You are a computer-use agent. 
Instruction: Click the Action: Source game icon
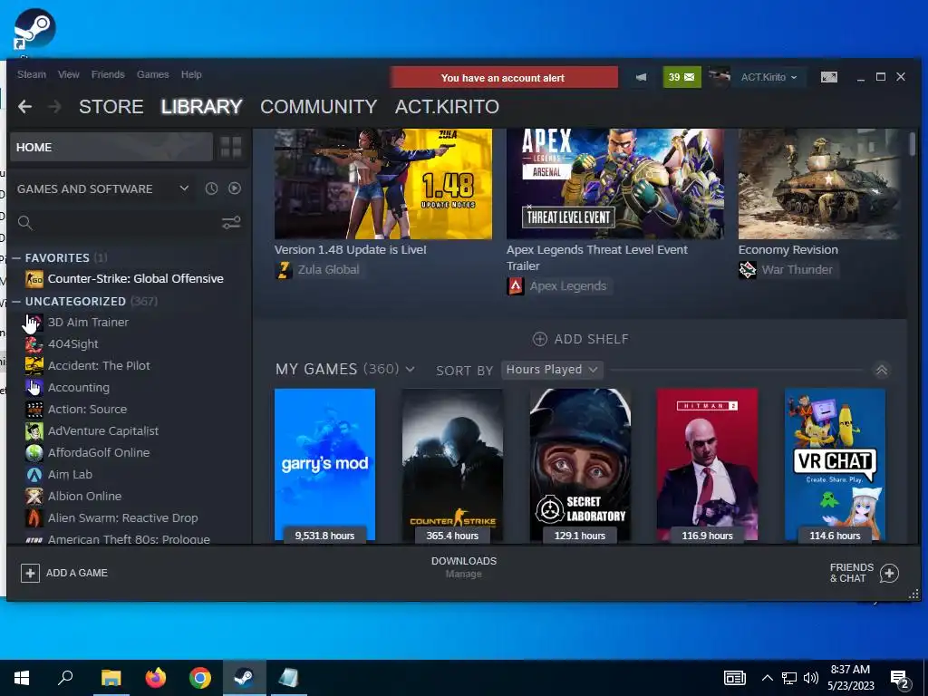pyautogui.click(x=34, y=409)
